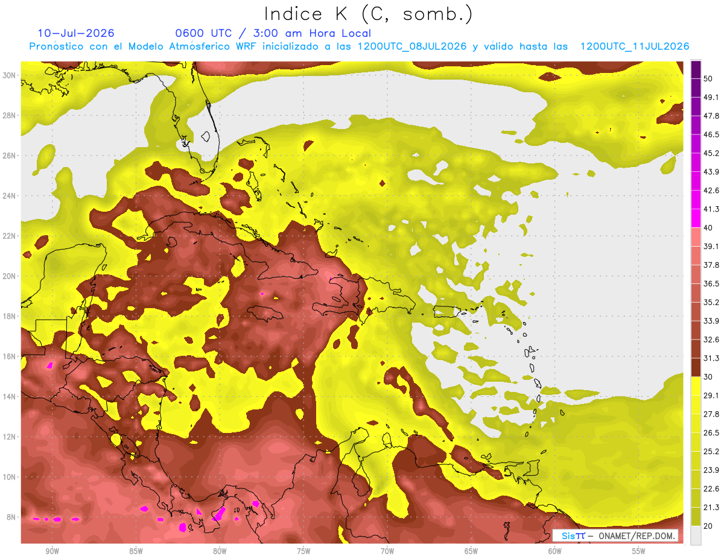Click the colorbar value "29.1"
This screenshot has width=724, height=559.
(x=711, y=396)
